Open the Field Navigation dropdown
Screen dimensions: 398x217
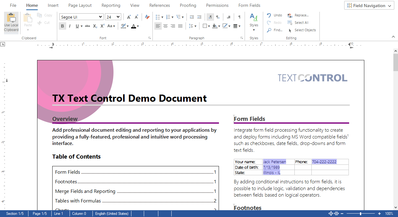pos(370,6)
